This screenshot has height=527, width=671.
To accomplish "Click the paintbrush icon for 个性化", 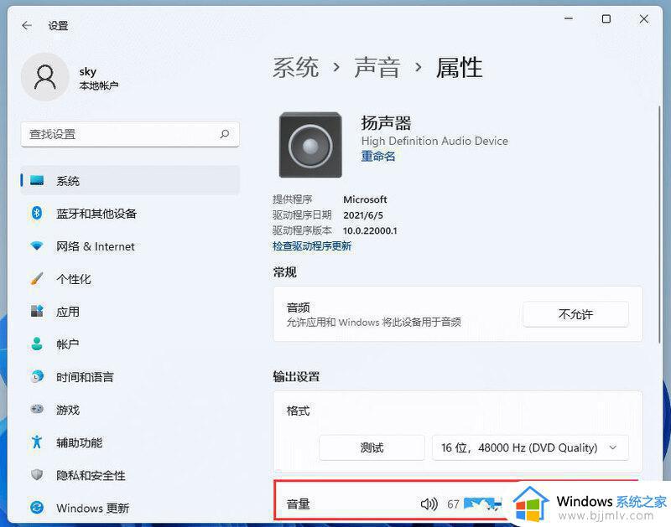I will point(37,279).
